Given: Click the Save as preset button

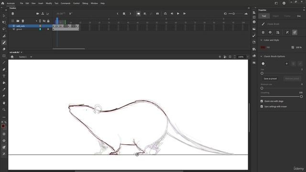Looking at the screenshot, I should [x=270, y=78].
